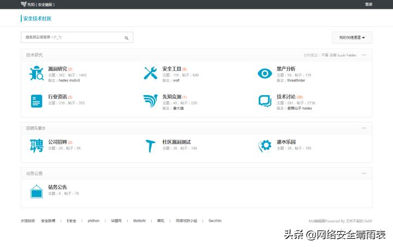Viewport: 393px width, 247px height.
Task: Open the 行业资讯 forum
Action: [57, 97]
